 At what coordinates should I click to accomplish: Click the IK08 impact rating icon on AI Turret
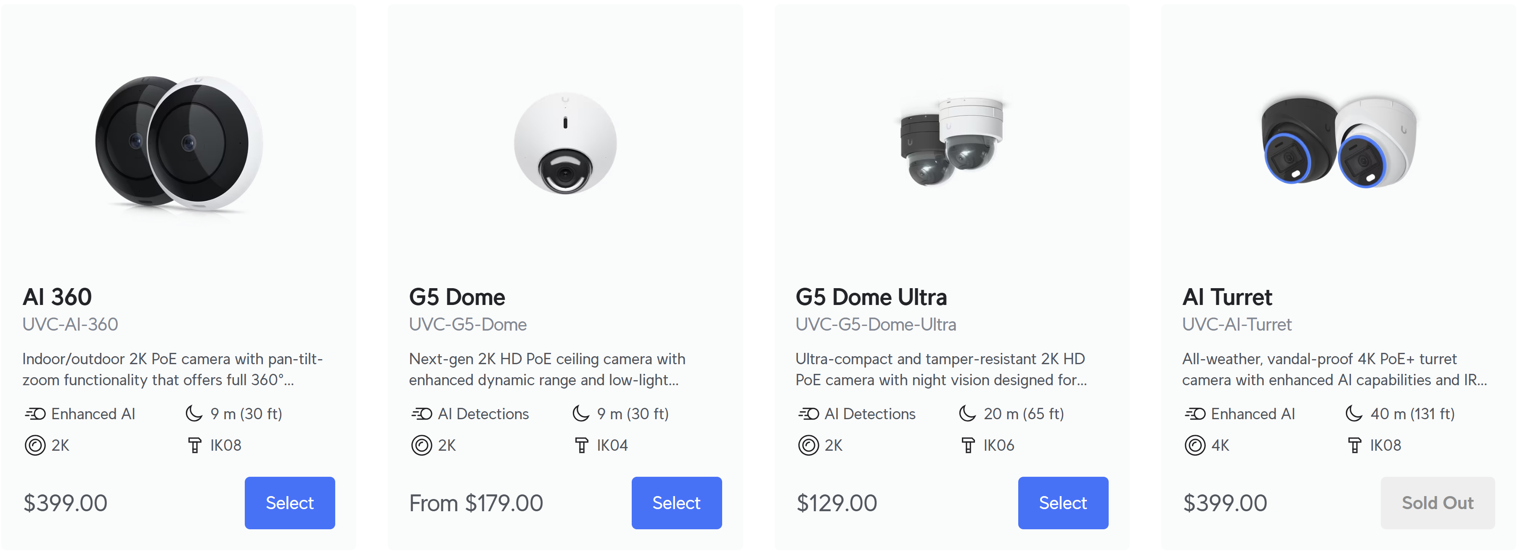pyautogui.click(x=1354, y=445)
